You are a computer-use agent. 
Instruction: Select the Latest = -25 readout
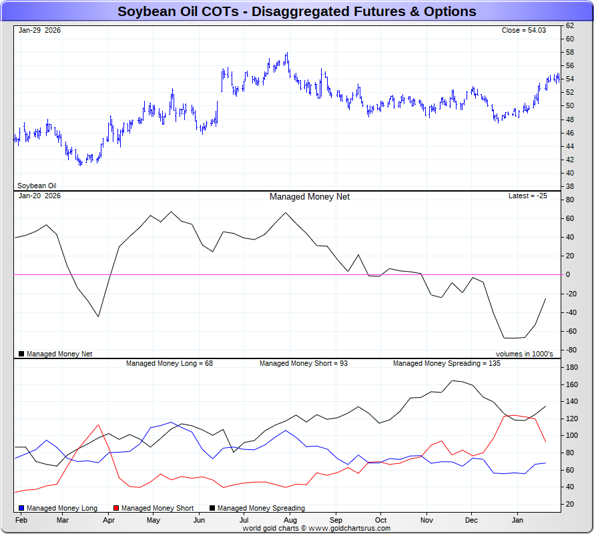click(527, 196)
